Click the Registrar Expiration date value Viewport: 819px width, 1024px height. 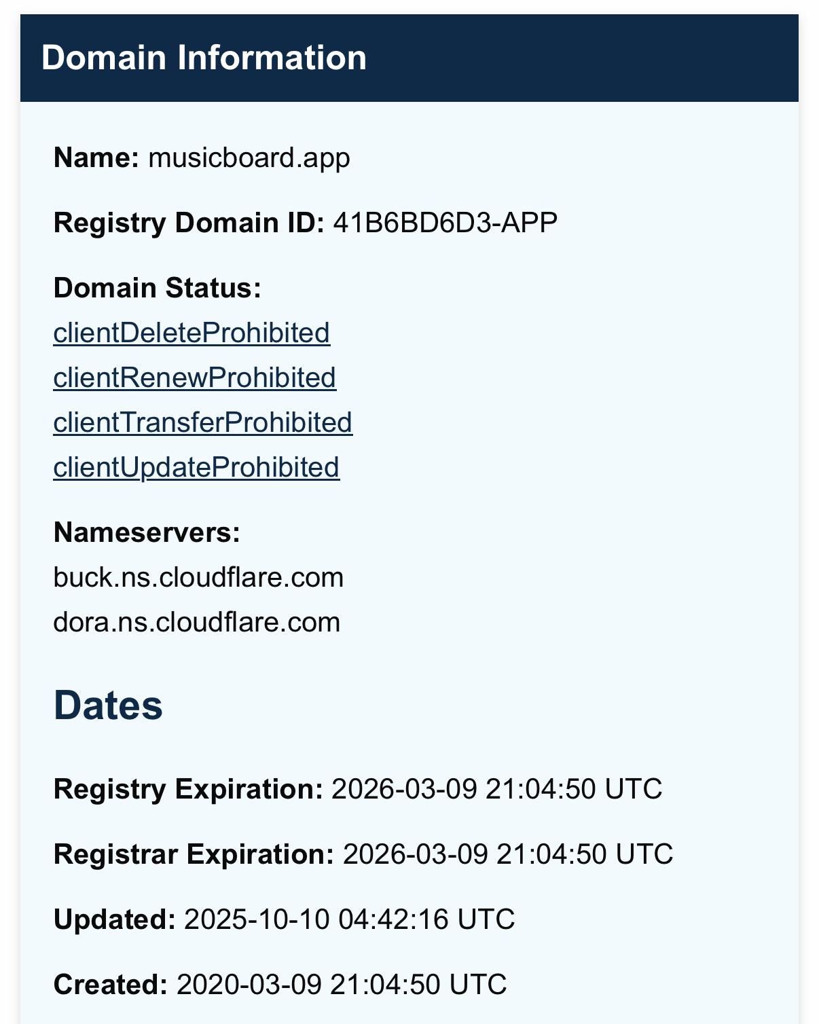pyautogui.click(x=508, y=854)
